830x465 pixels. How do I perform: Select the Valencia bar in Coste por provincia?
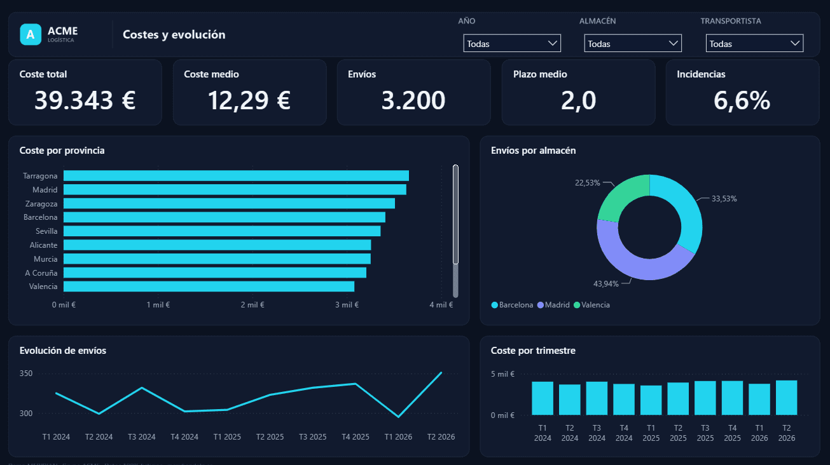(x=209, y=286)
